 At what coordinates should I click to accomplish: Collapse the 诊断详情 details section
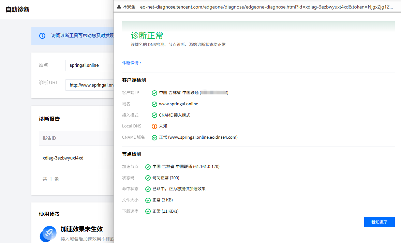click(132, 63)
